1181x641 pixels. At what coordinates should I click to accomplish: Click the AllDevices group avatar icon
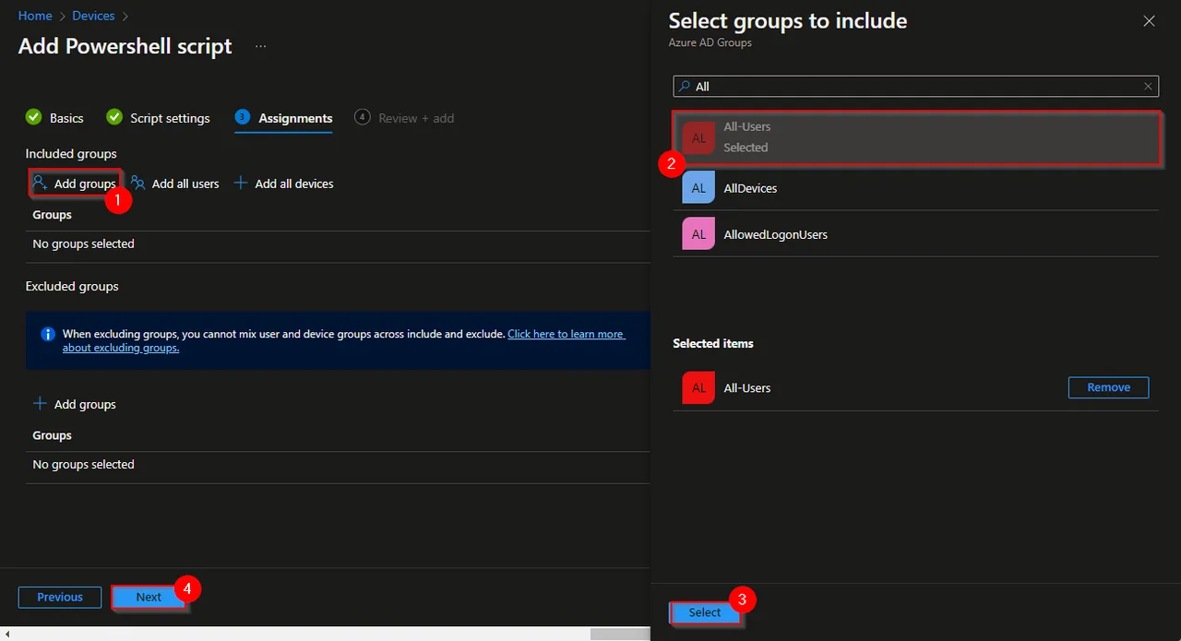pyautogui.click(x=698, y=187)
